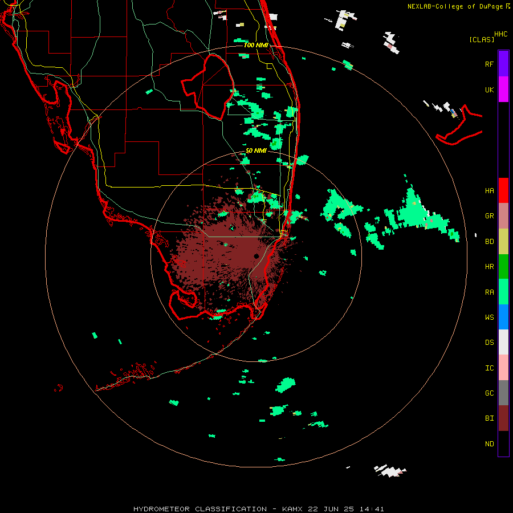Click the RF purple legend swatch

point(503,64)
